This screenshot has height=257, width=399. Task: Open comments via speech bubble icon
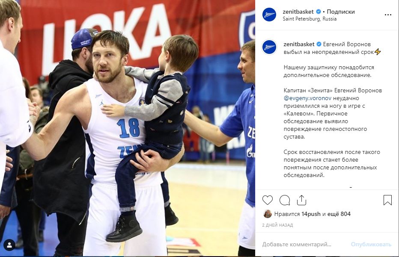tap(285, 200)
